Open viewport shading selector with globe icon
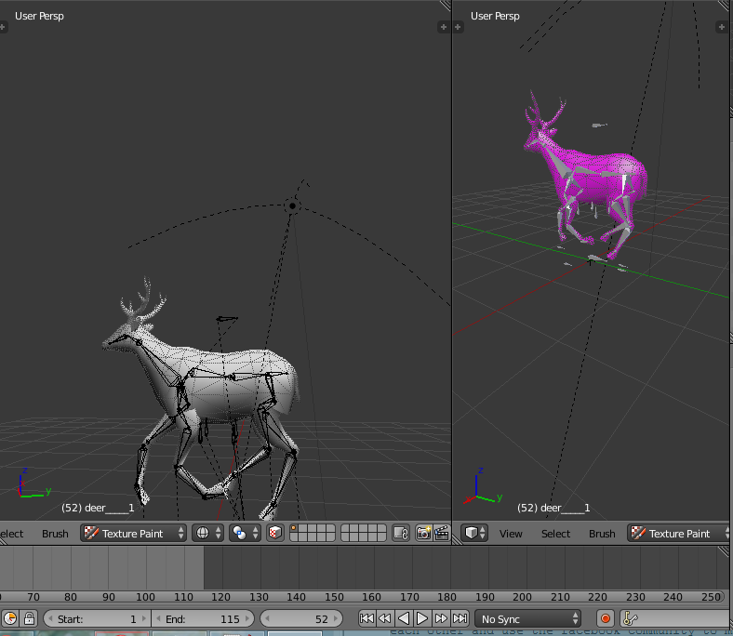 208,533
